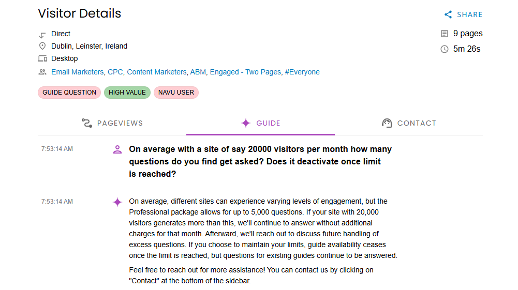Open the Email Marketers segment link
This screenshot has height=290, width=518.
78,72
